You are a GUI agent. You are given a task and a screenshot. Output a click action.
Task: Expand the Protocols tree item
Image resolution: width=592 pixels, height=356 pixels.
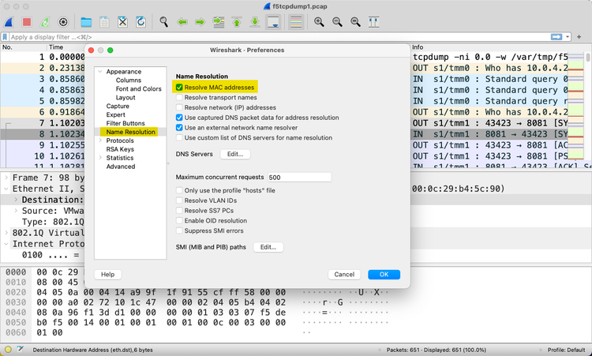100,141
